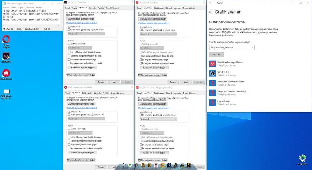Click 'Tüm kullanıcıların ayarlarını değiştir' in RiotClientServices dialog
Viewport: 312px width, 170px height.
[x=81, y=160]
